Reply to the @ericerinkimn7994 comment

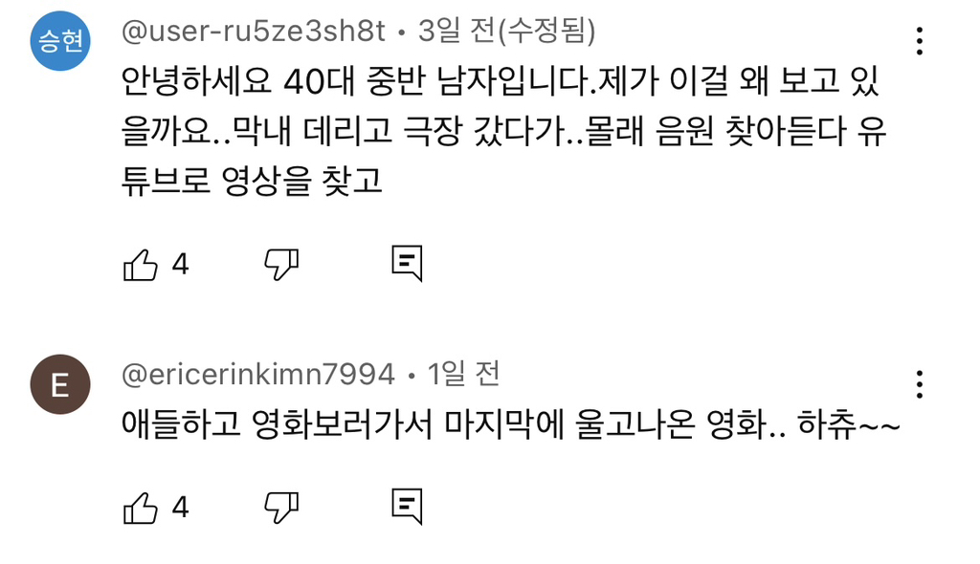[407, 508]
